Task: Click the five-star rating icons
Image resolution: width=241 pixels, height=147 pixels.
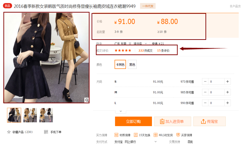Action: point(123,50)
